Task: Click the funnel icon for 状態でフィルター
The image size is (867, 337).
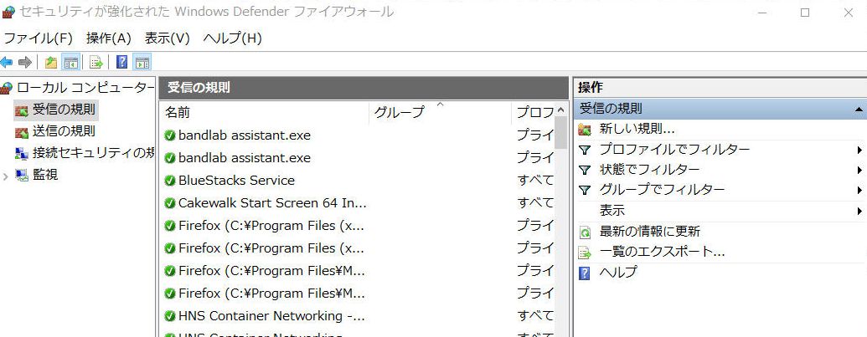Action: point(585,171)
